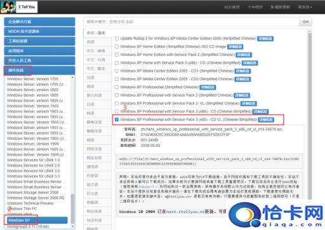This screenshot has width=325, height=230.
Task: Expand the 工具和资源 category
Action: click(x=39, y=41)
